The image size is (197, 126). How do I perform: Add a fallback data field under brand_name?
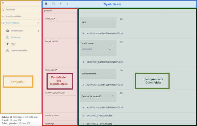pyautogui.click(x=103, y=62)
